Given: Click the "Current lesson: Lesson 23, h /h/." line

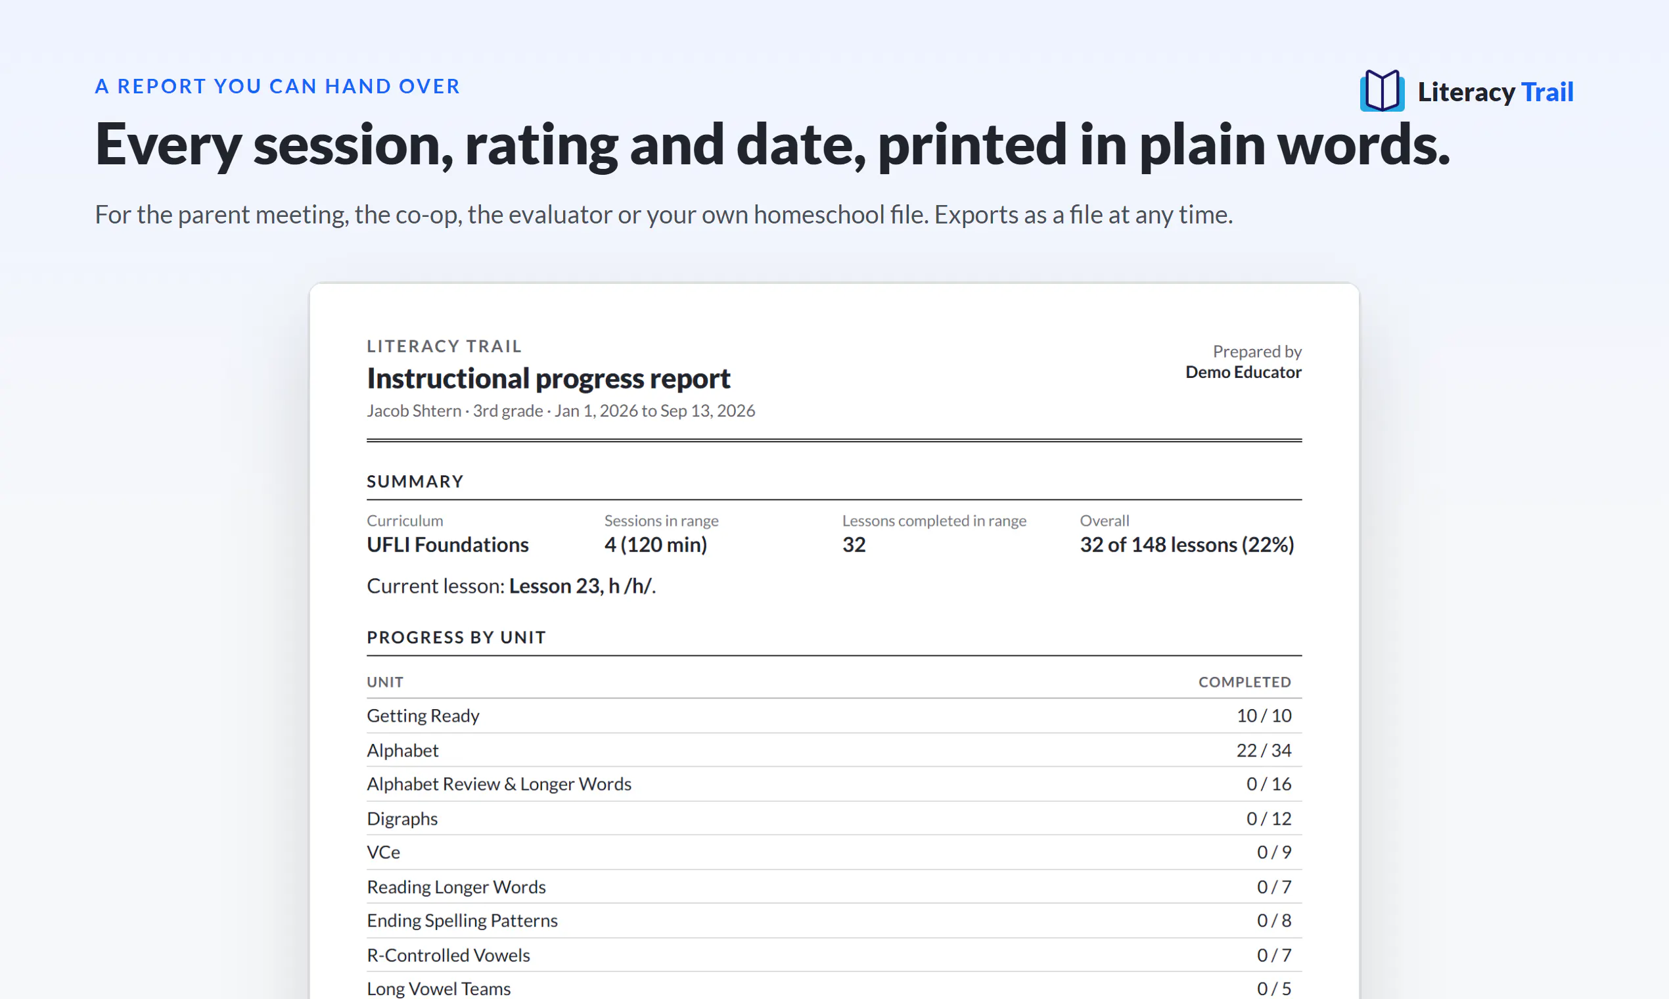Looking at the screenshot, I should click(511, 586).
